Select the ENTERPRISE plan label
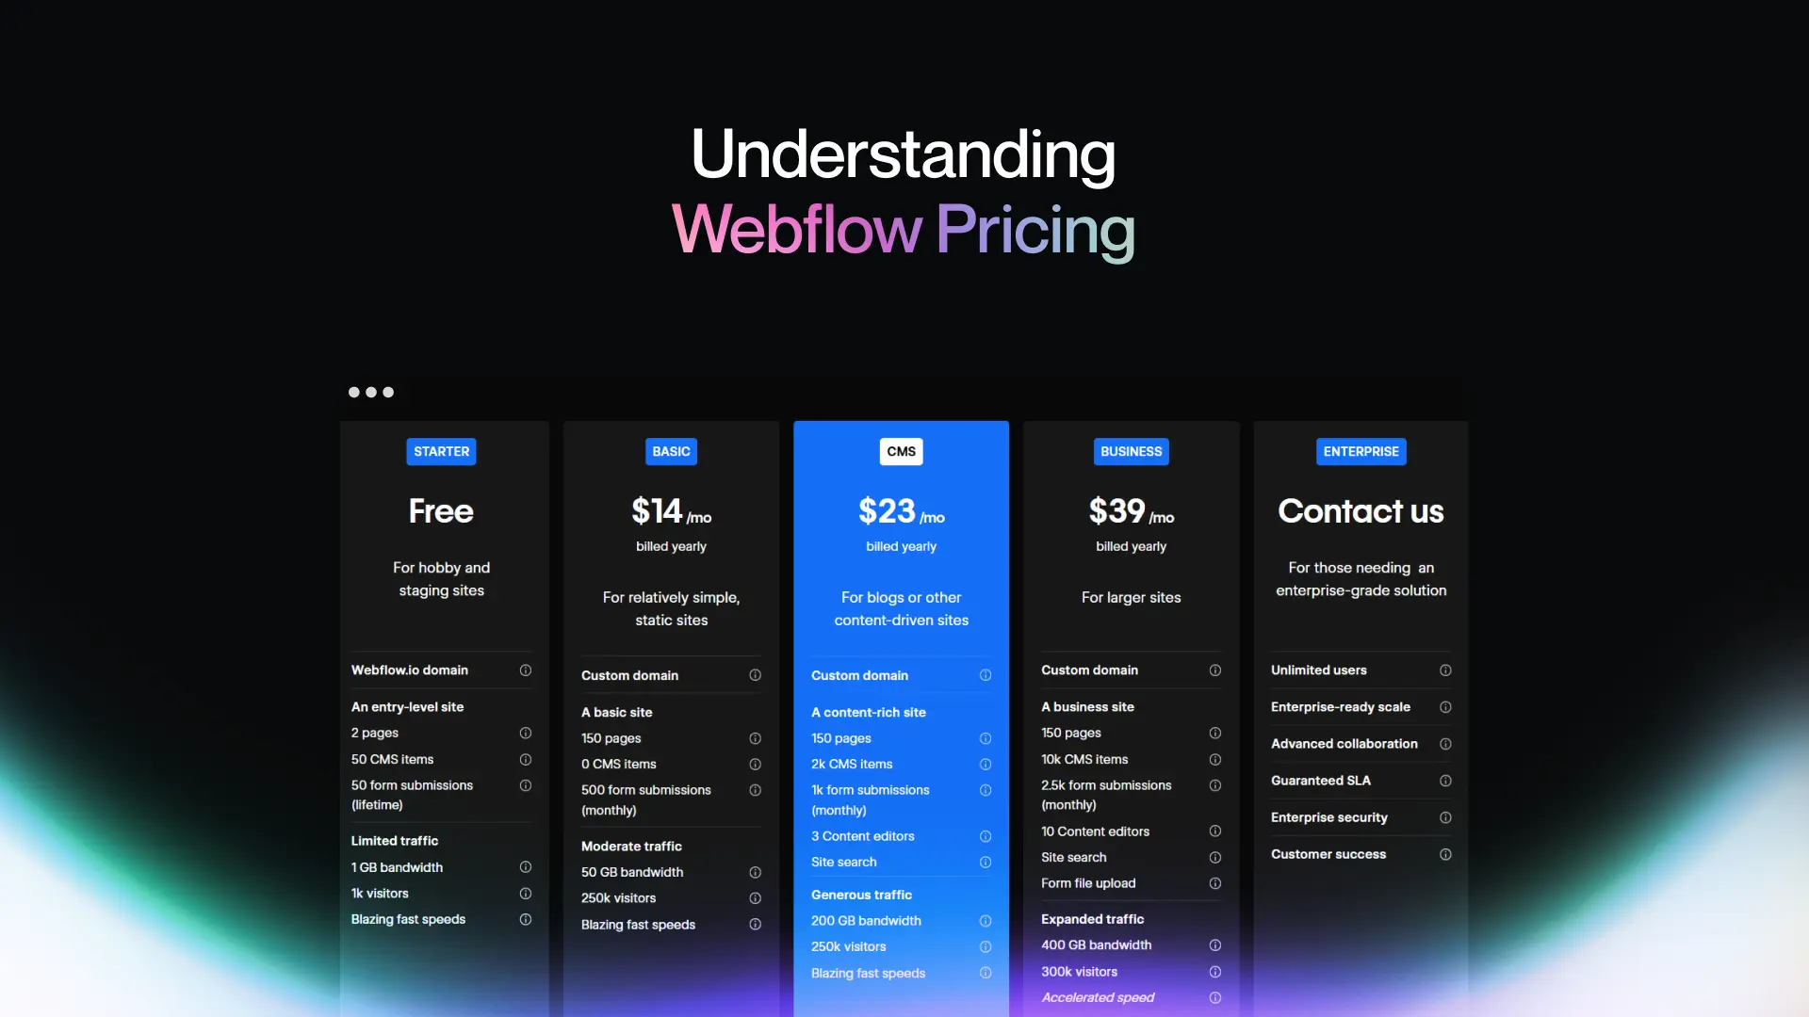 (1361, 452)
